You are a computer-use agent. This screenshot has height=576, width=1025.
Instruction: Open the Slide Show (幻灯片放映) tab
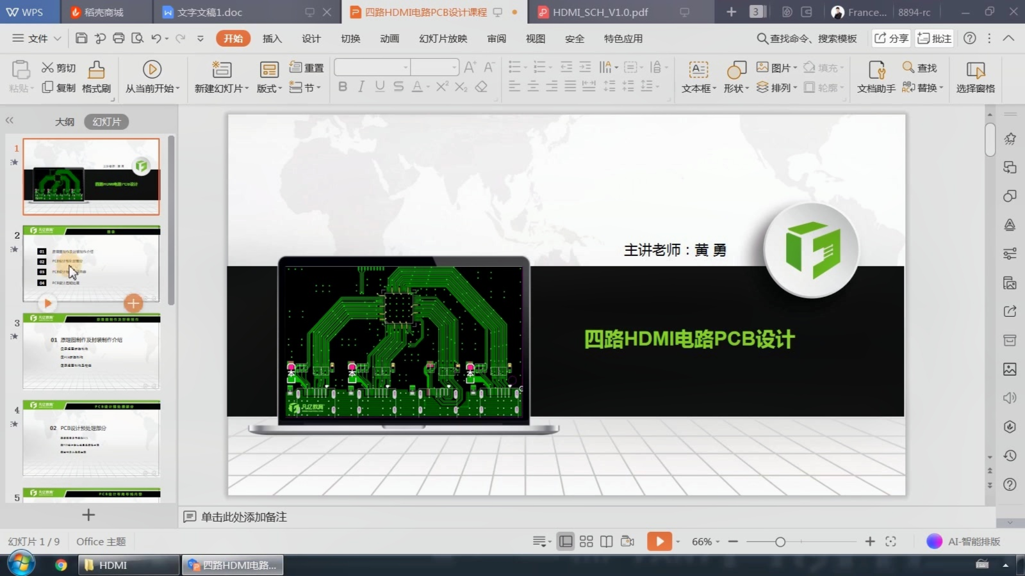coord(443,38)
